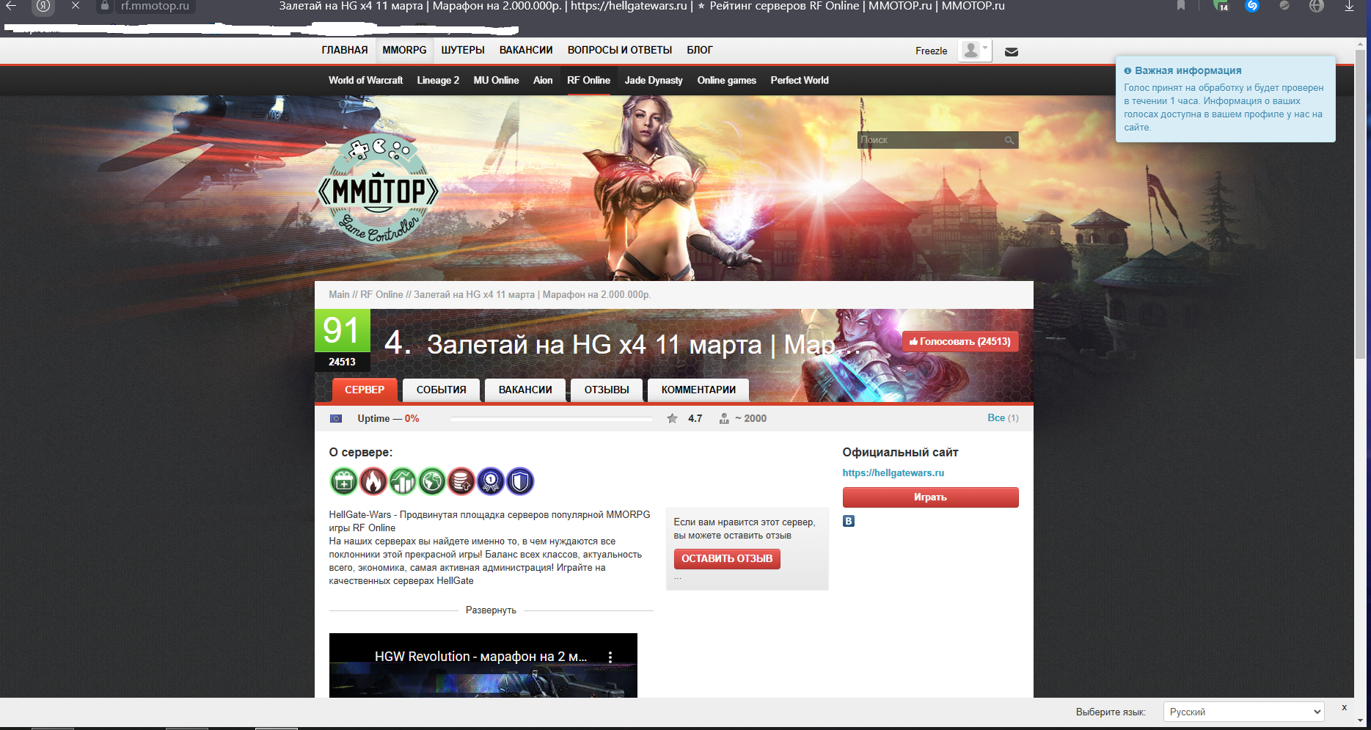Select the World of Warcraft game link

(x=365, y=80)
